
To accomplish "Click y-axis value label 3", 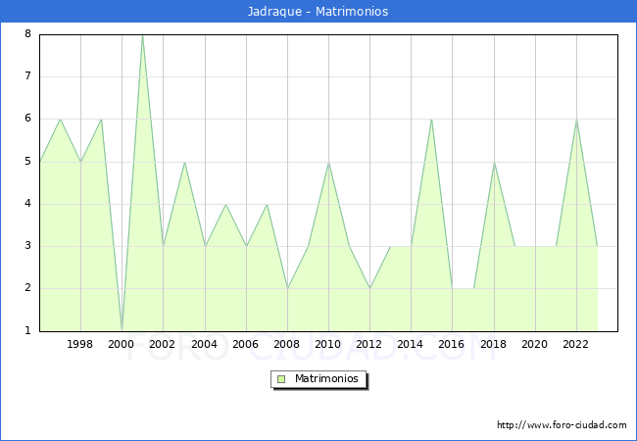I will [x=27, y=246].
